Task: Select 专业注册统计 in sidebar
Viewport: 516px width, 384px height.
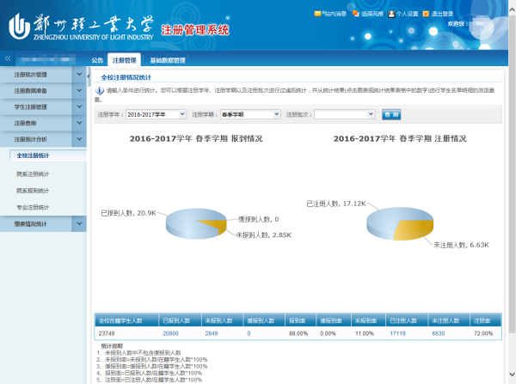Action: pyautogui.click(x=33, y=207)
